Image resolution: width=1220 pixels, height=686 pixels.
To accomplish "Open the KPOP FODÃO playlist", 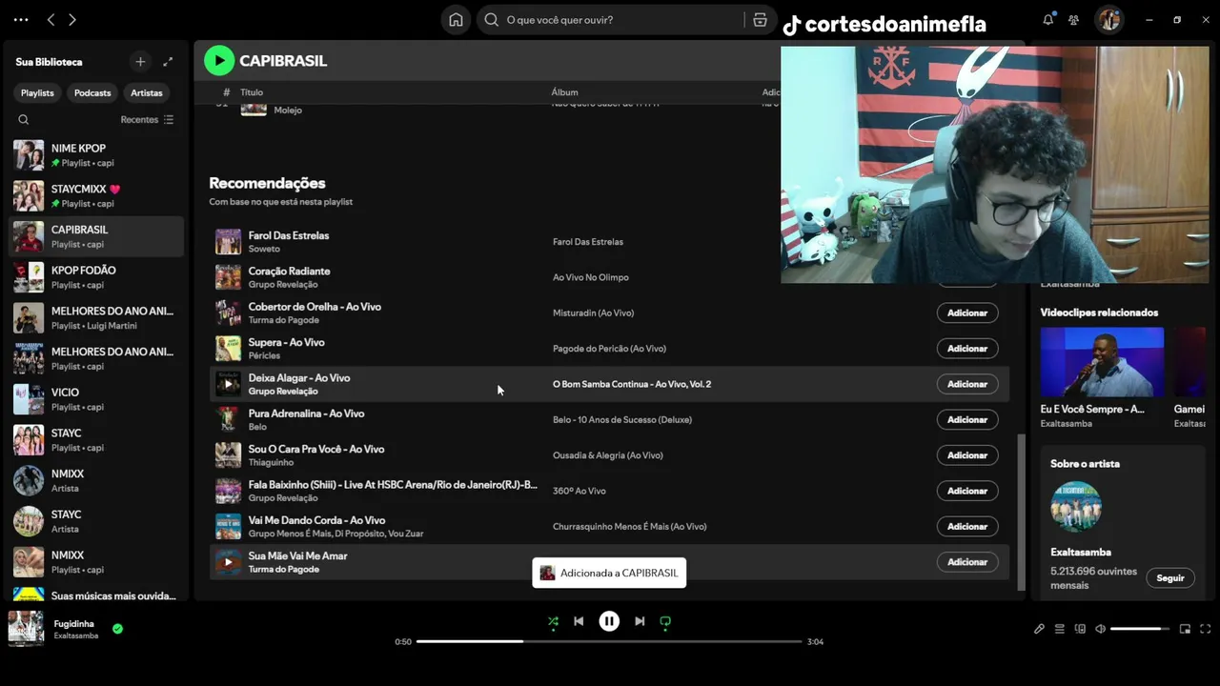I will click(x=95, y=277).
